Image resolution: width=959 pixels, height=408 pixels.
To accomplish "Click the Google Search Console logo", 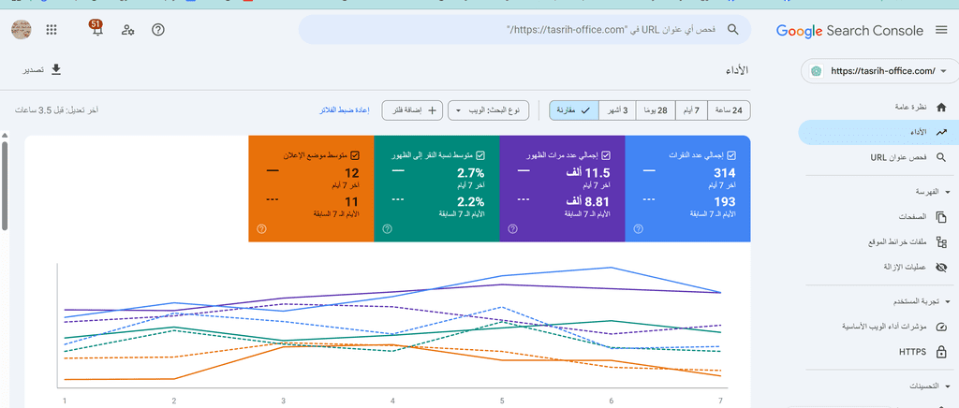I will tap(849, 30).
